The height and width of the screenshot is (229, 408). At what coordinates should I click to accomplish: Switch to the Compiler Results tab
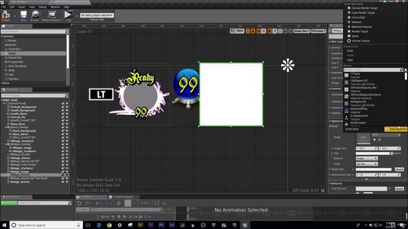pos(123,197)
